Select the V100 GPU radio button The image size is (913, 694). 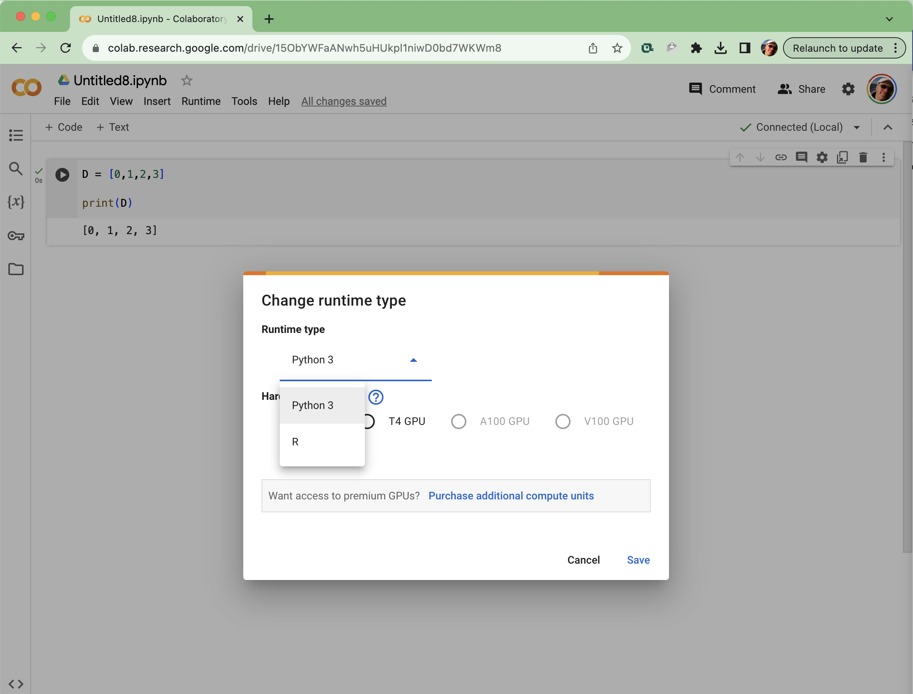coord(563,421)
